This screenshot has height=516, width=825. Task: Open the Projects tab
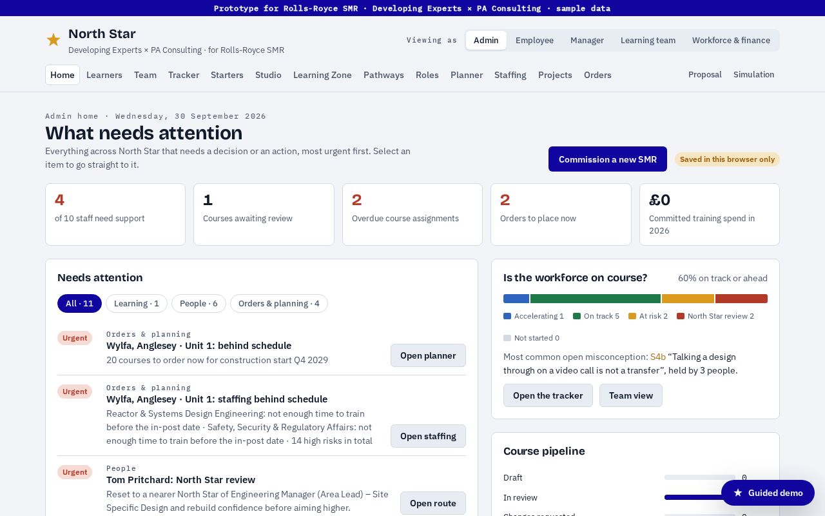pyautogui.click(x=555, y=75)
